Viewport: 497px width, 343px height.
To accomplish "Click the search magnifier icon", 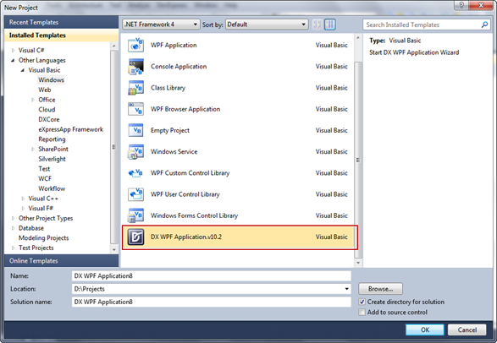I will 484,24.
